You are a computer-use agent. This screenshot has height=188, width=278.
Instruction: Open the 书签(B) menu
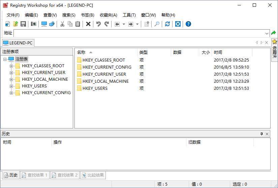[x=87, y=15]
